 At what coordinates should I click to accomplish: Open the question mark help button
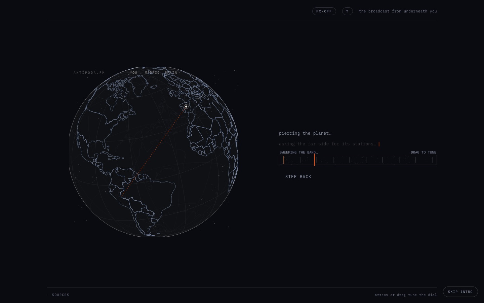click(x=348, y=11)
